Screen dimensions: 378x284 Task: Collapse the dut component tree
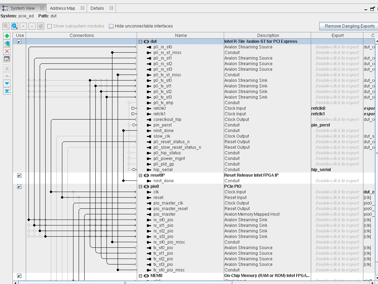pos(141,41)
